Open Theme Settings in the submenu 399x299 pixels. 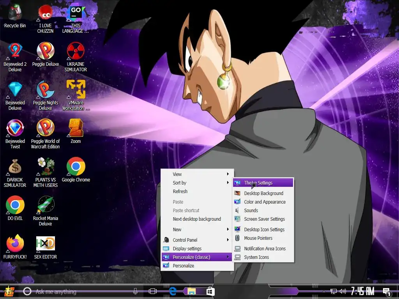(x=263, y=183)
